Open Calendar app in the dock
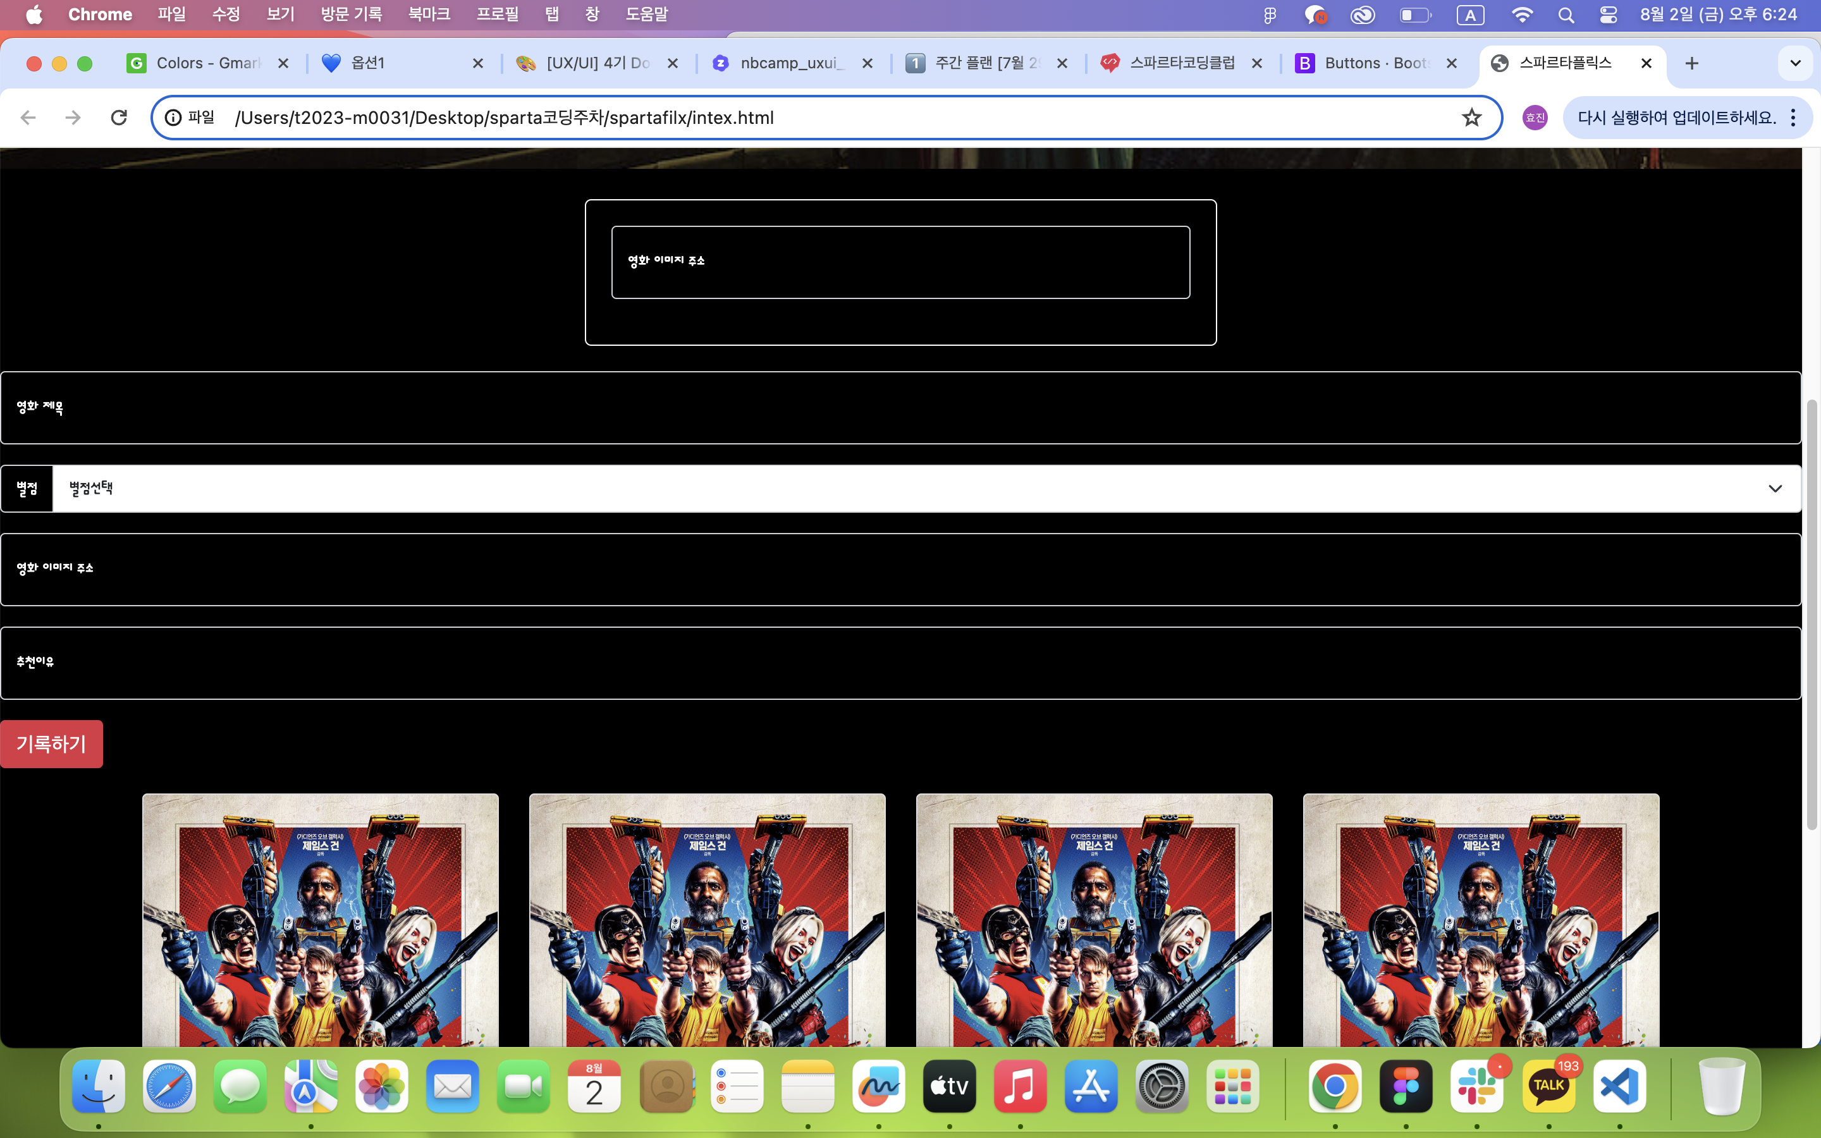Screen dimensions: 1821x1138 click(594, 1086)
